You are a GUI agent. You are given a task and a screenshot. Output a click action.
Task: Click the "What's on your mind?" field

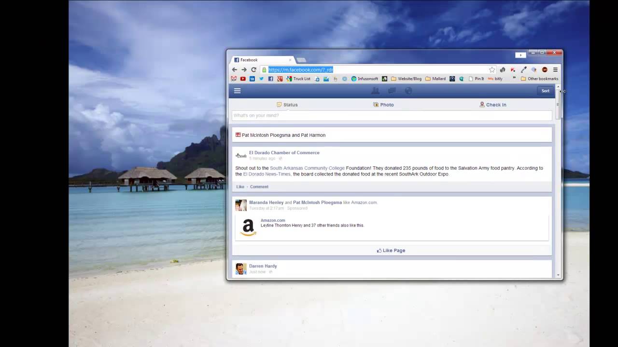[x=392, y=116]
